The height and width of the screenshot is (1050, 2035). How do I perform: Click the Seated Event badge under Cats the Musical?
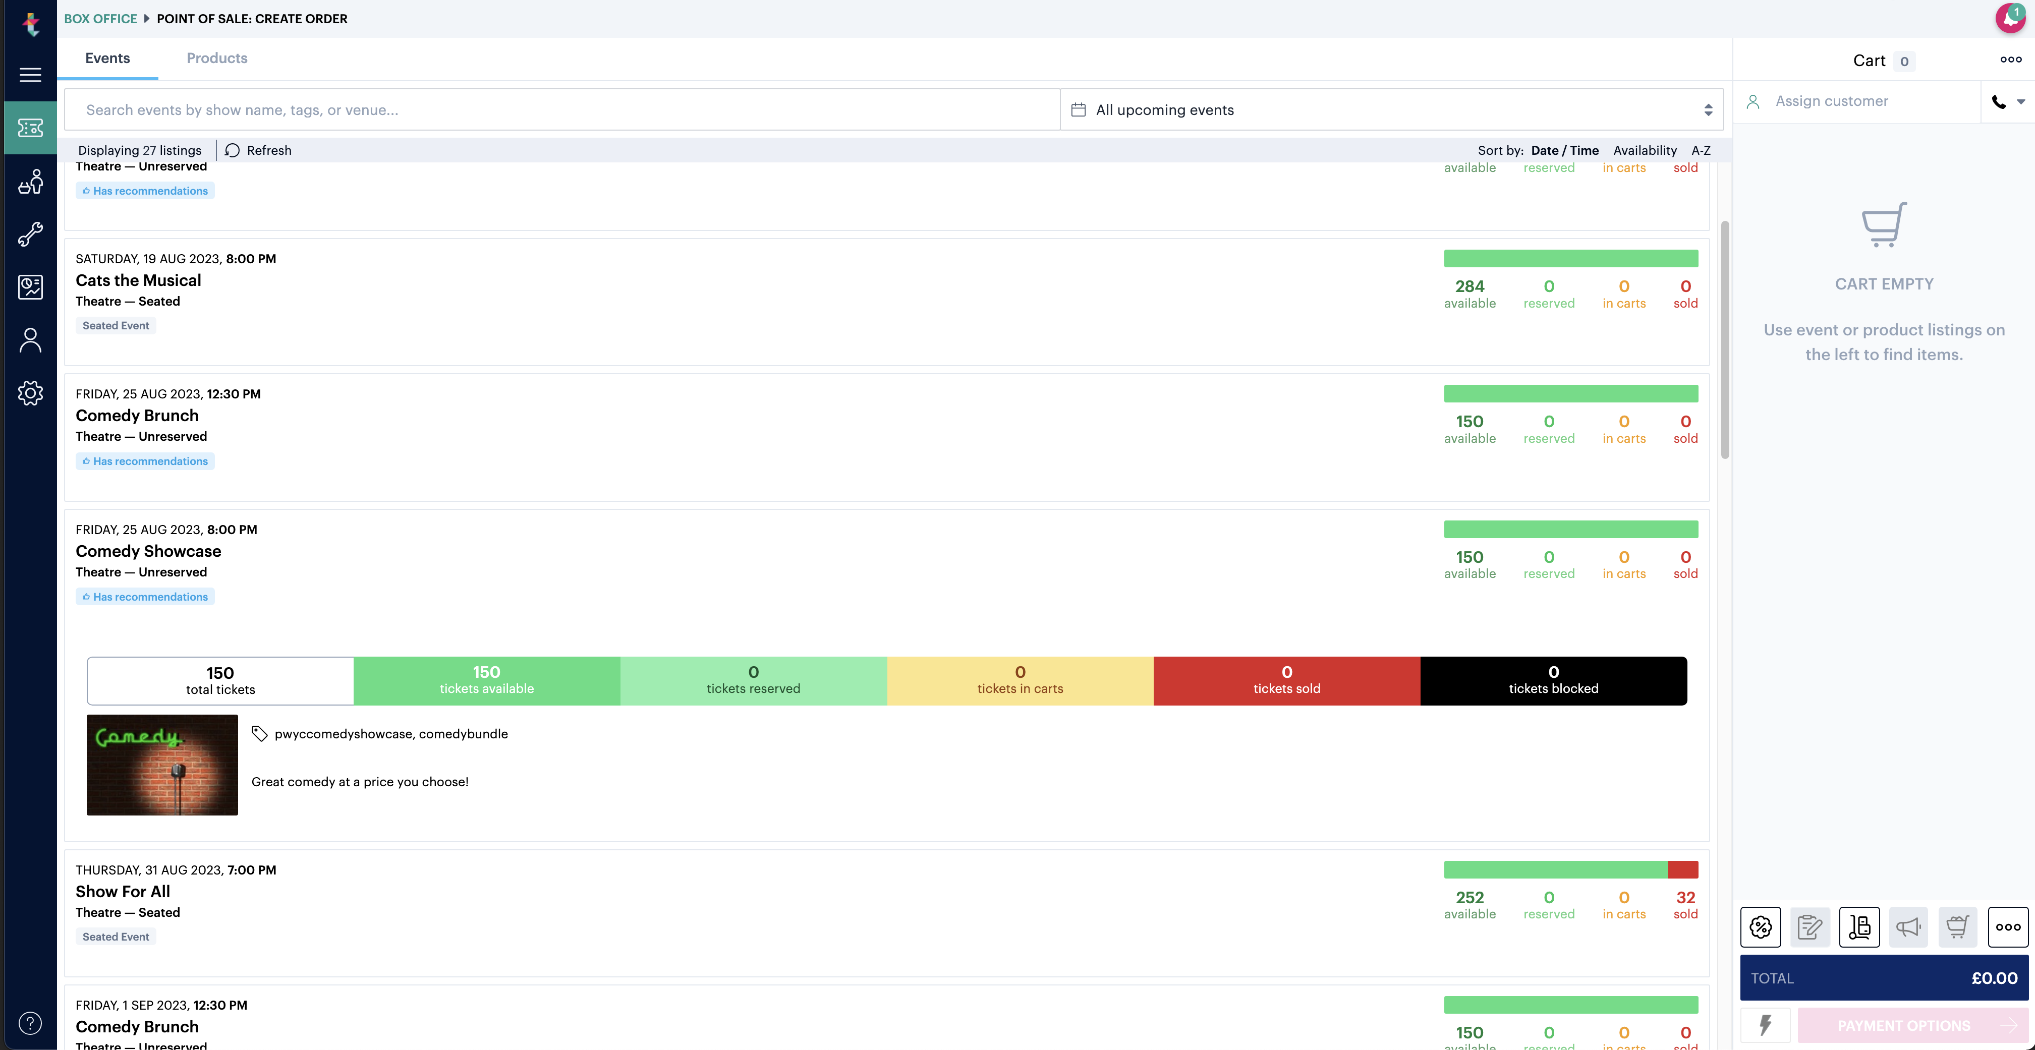point(116,326)
